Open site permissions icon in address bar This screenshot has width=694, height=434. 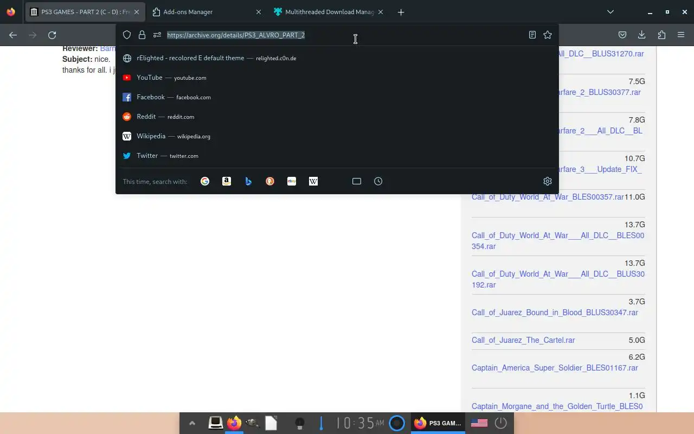157,35
